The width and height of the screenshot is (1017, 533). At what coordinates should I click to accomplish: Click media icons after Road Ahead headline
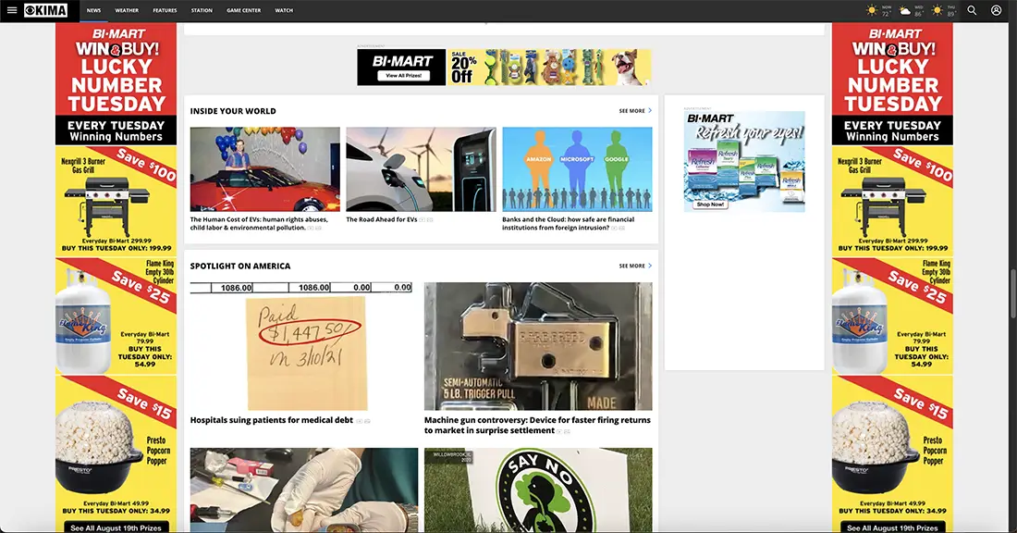coord(426,220)
